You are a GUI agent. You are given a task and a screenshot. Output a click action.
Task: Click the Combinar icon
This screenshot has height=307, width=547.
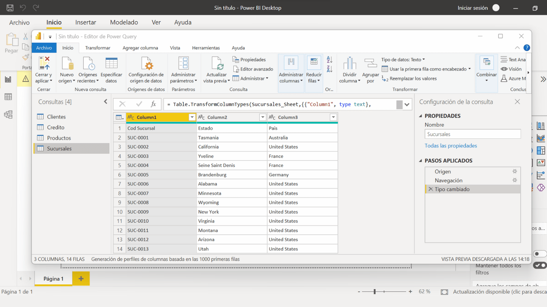(x=487, y=63)
